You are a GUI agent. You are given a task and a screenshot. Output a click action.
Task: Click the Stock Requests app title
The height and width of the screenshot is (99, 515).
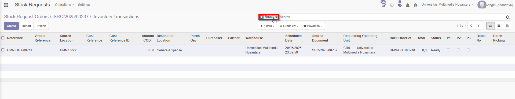tap(32, 5)
